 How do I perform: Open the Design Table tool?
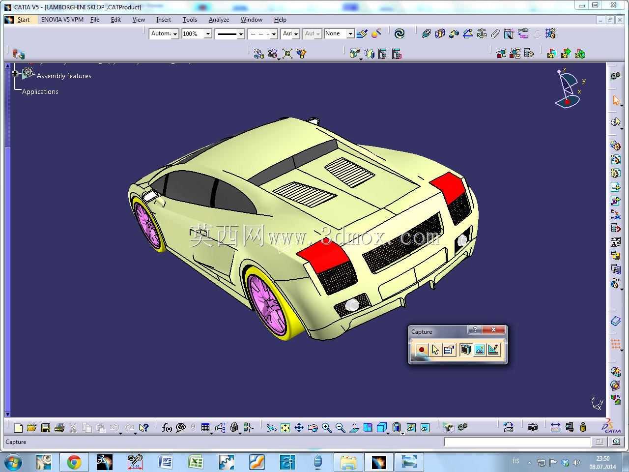tap(205, 428)
